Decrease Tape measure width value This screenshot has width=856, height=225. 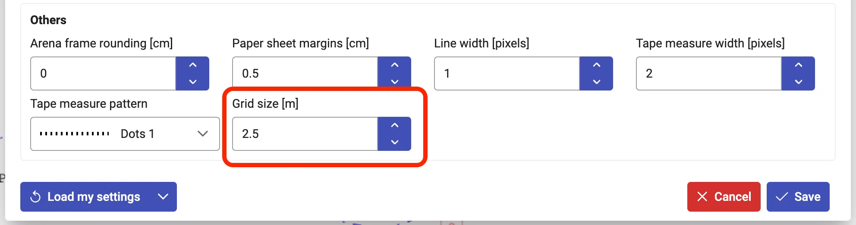point(798,81)
